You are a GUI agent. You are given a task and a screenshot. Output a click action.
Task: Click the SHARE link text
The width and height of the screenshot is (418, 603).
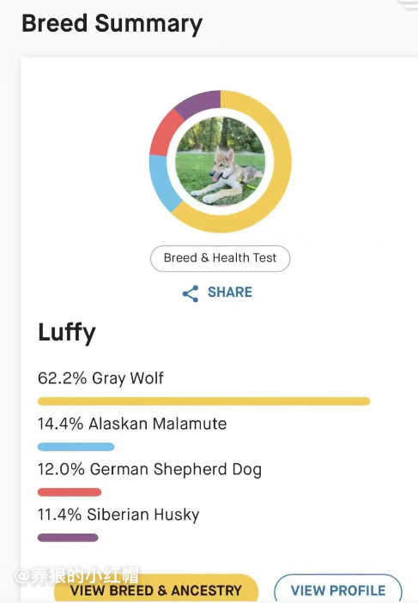point(230,292)
